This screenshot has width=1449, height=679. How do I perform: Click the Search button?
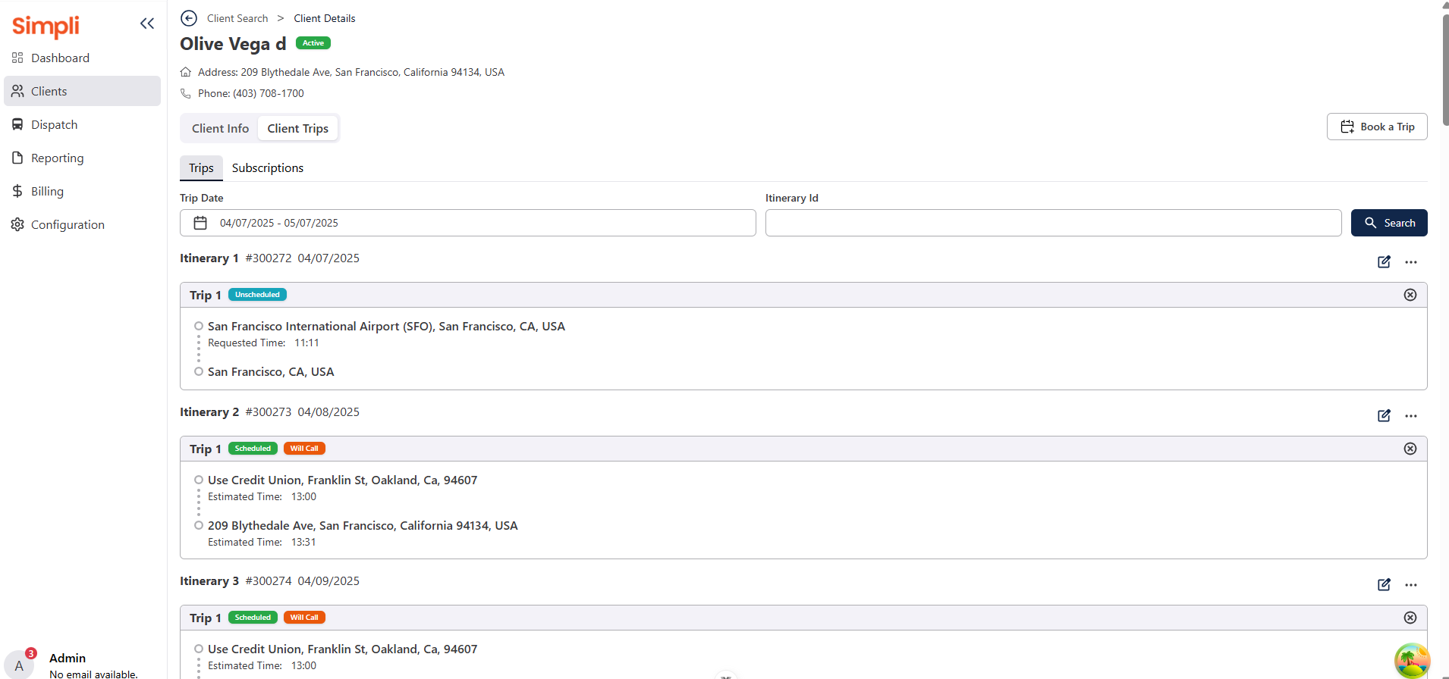1388,223
